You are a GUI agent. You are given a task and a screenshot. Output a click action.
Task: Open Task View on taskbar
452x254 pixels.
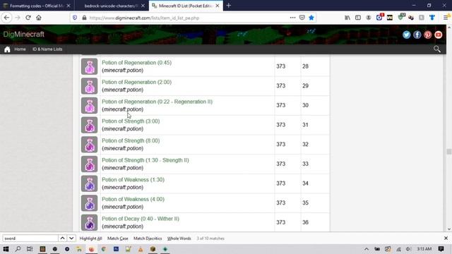30,249
